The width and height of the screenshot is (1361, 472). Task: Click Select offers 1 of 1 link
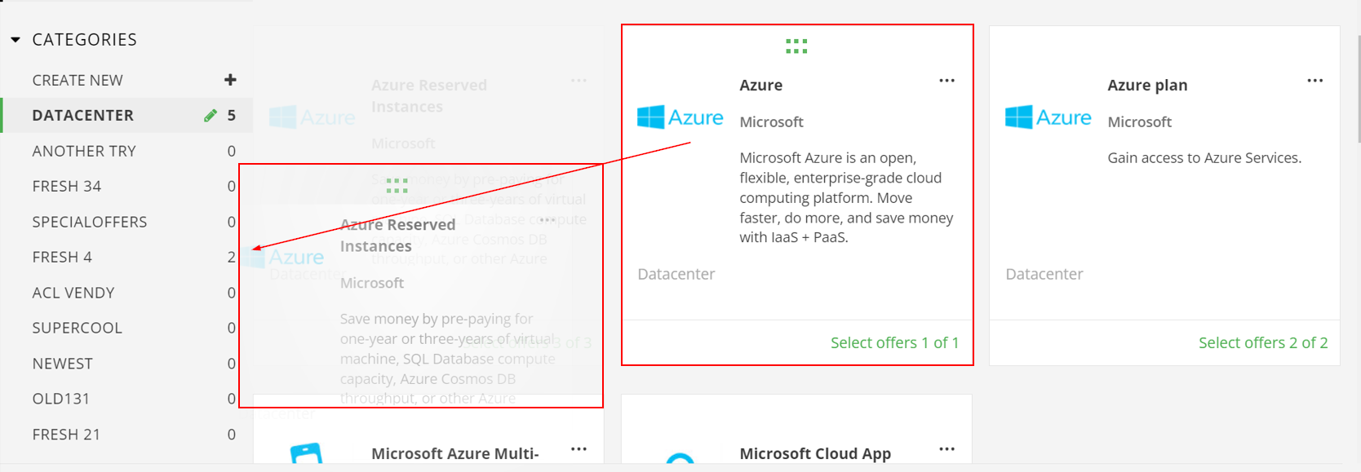pyautogui.click(x=894, y=343)
